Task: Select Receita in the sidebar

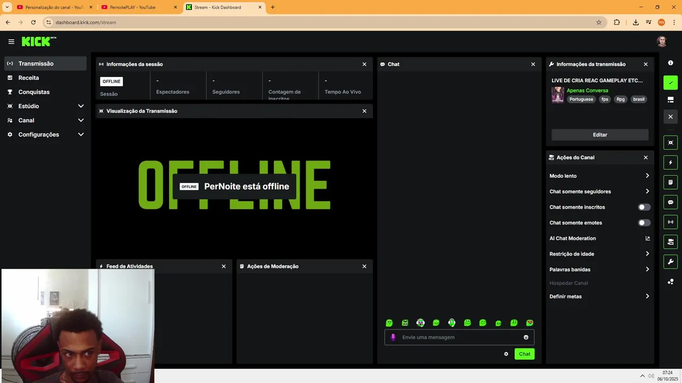Action: [x=46, y=78]
